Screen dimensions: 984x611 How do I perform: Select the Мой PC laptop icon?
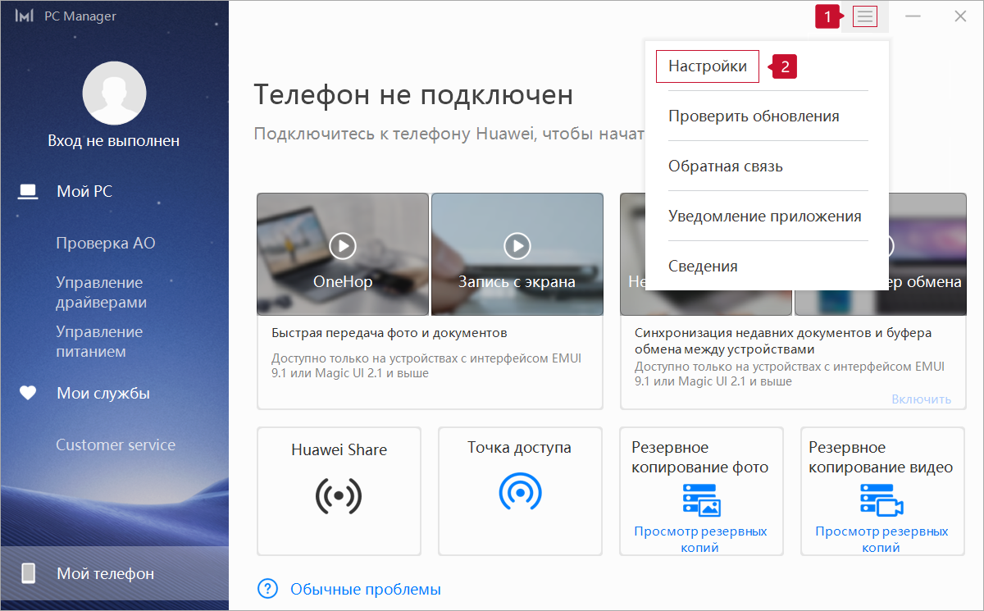(x=29, y=192)
